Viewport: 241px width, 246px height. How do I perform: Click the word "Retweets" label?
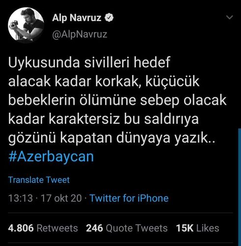point(57,228)
